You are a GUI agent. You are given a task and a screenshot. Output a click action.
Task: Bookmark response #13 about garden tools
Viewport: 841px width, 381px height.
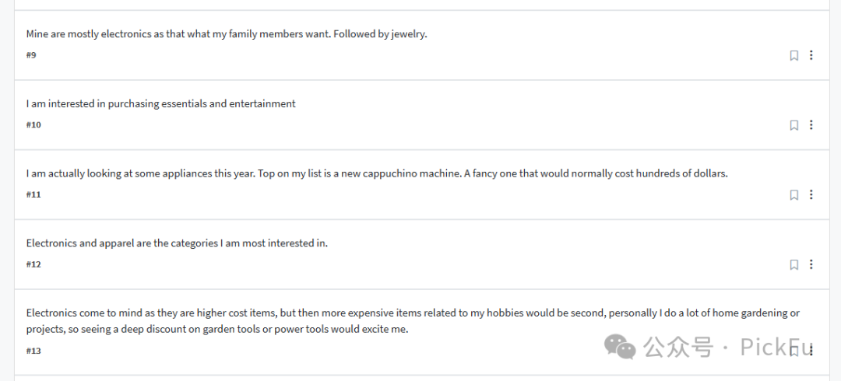coord(793,351)
